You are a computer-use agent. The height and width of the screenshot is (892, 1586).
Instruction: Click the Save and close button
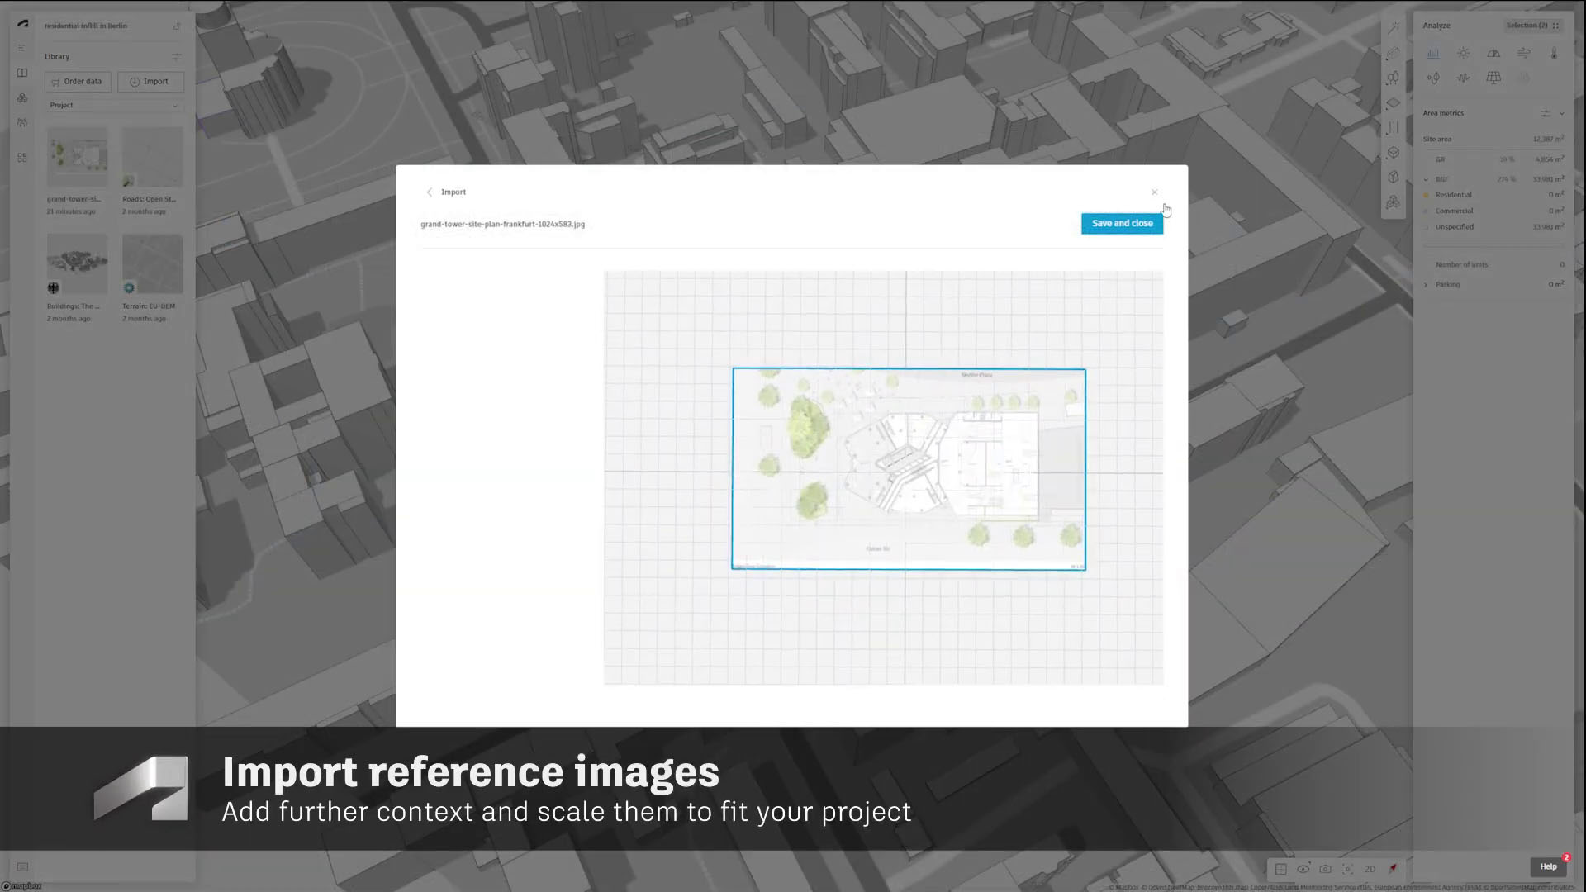(1122, 223)
